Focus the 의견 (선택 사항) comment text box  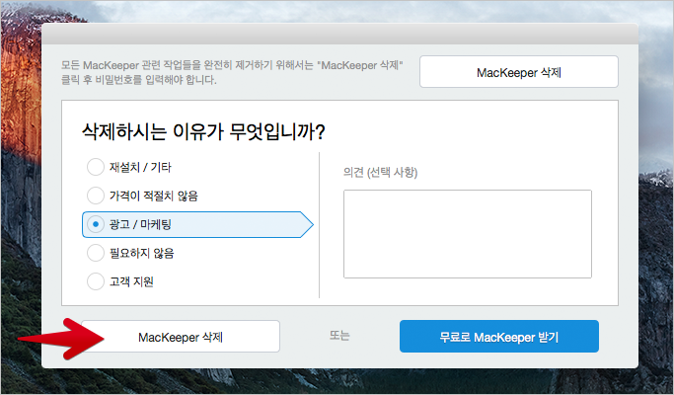tap(468, 234)
